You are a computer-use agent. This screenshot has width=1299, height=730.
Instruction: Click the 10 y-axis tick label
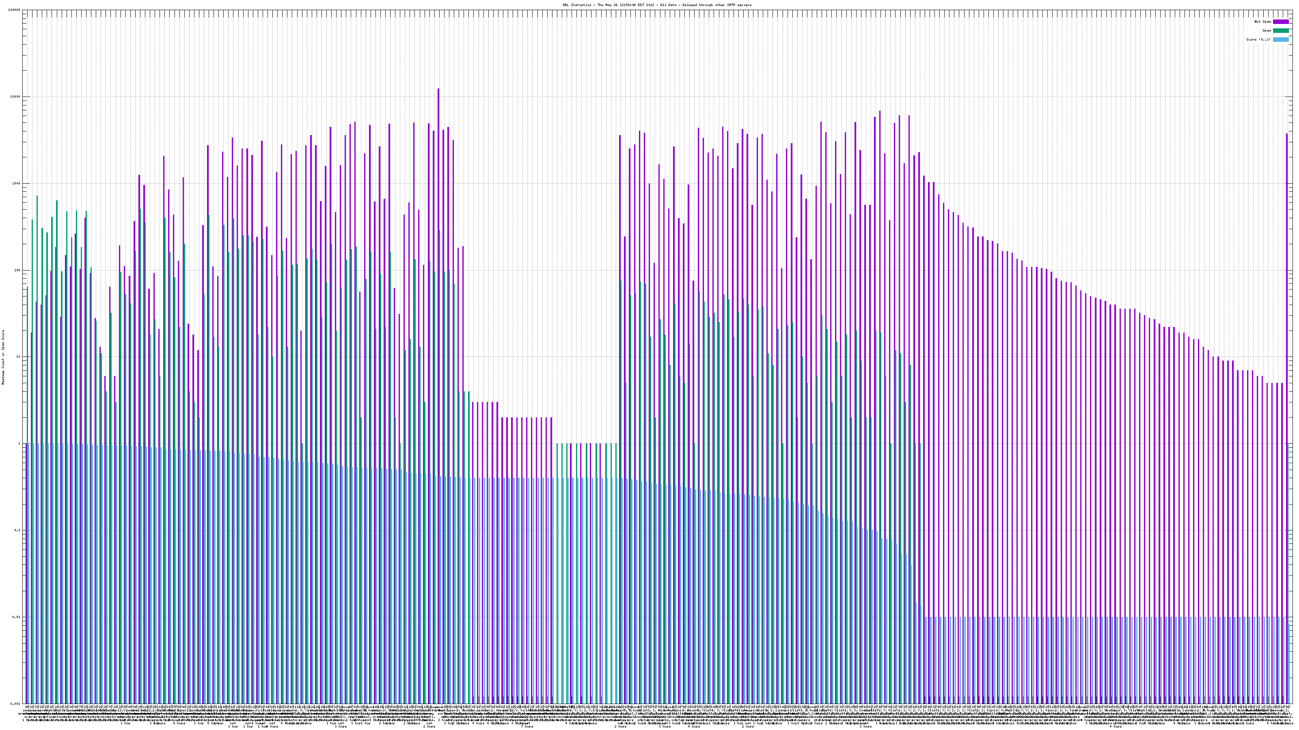pyautogui.click(x=19, y=357)
